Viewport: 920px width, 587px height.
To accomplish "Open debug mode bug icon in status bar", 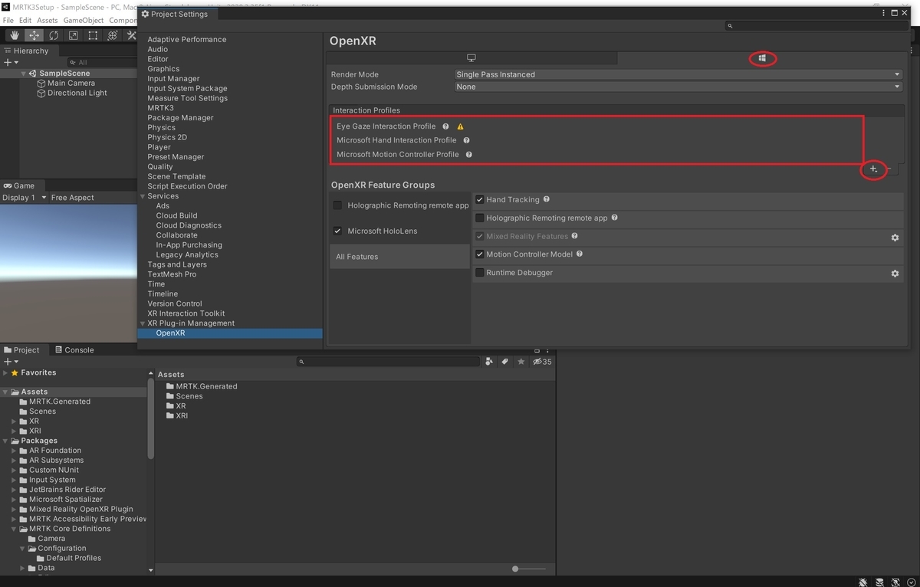I will click(863, 582).
